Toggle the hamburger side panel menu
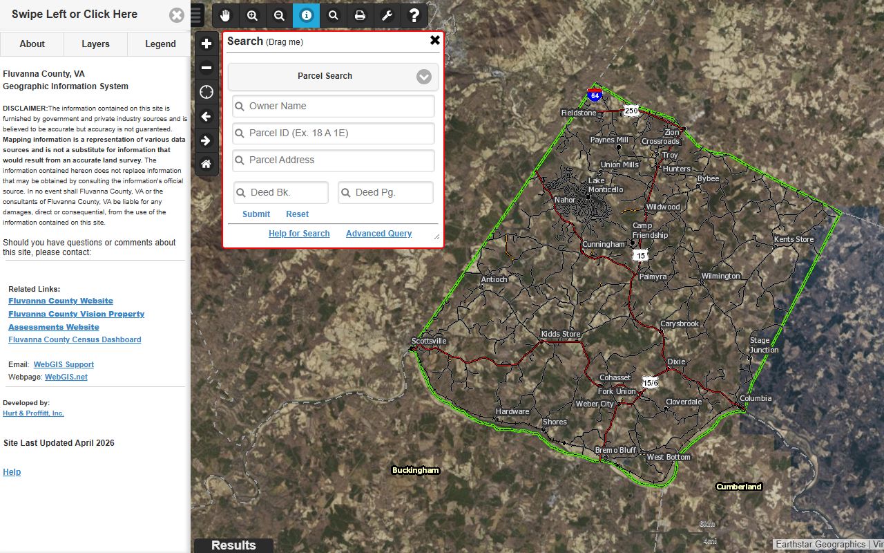Viewport: 884px width, 553px height. click(197, 15)
